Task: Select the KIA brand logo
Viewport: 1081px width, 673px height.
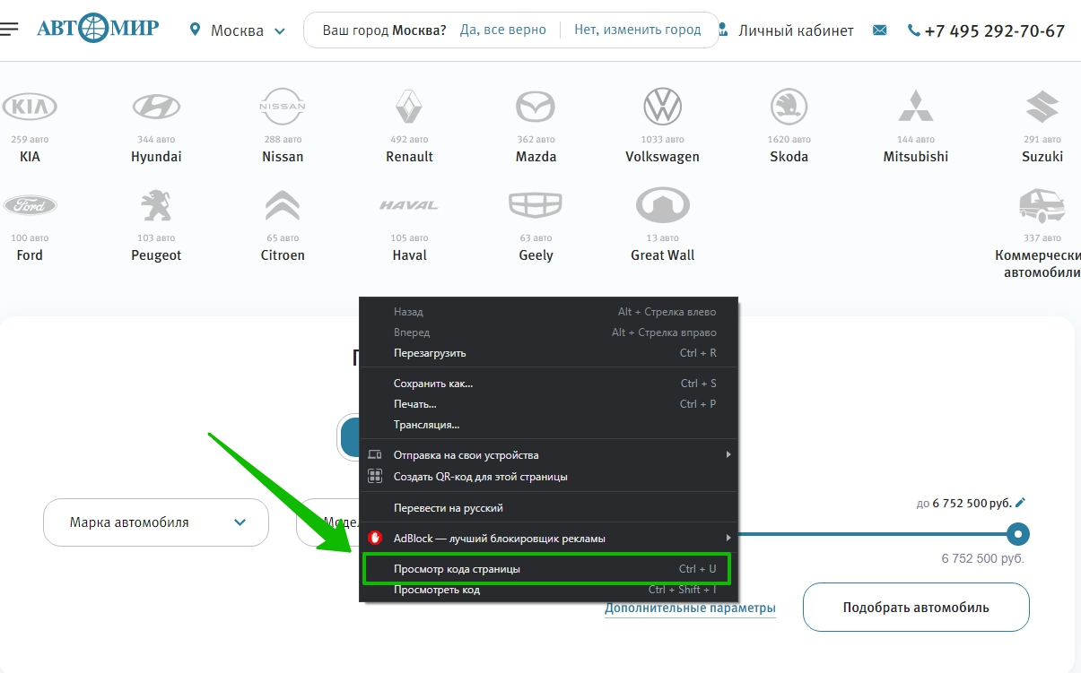Action: [30, 108]
